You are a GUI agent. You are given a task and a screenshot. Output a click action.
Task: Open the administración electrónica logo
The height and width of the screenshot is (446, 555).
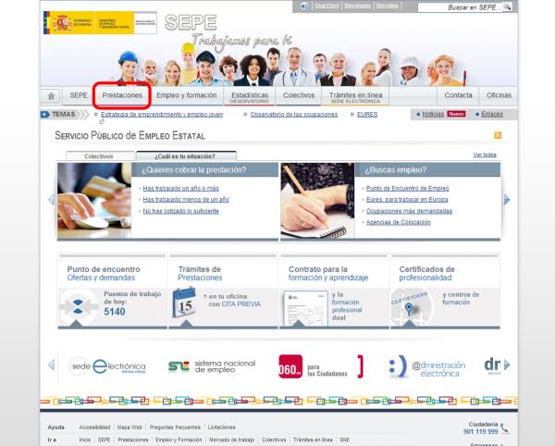click(424, 365)
